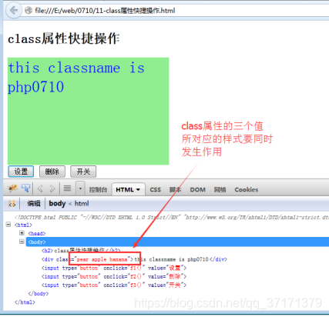This screenshot has height=317, width=329.
Task: Expand the <head> node
Action: coord(22,233)
